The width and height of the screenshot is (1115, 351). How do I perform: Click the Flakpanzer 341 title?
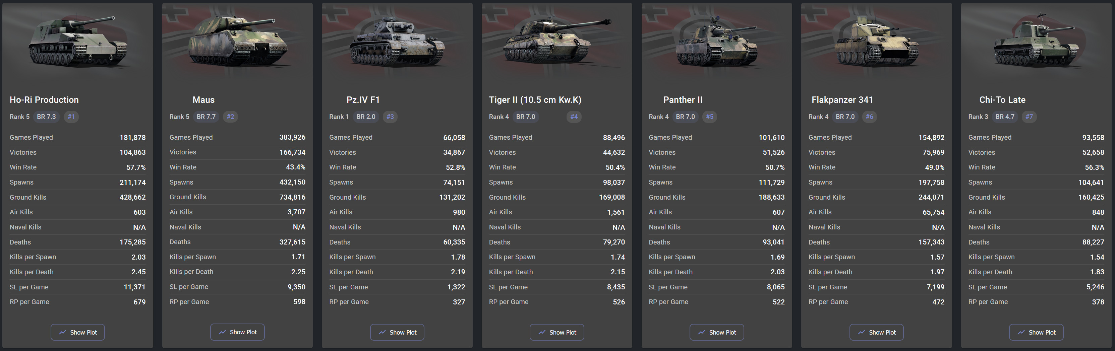pyautogui.click(x=842, y=100)
